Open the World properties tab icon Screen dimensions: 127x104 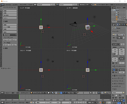[x=124, y=25]
